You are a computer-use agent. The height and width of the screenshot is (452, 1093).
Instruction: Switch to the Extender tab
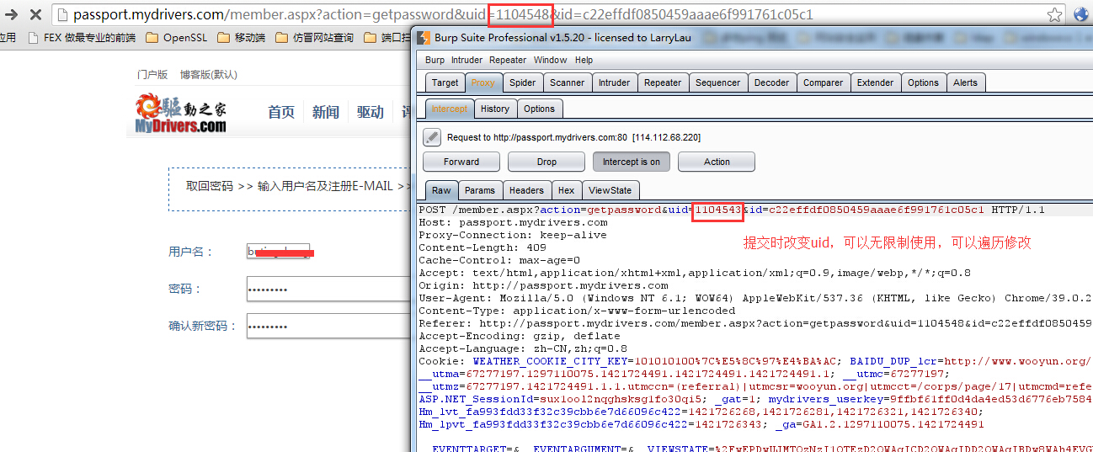tap(875, 82)
